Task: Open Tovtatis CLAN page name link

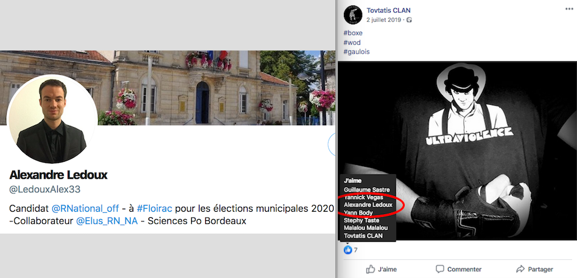Action: [388, 10]
